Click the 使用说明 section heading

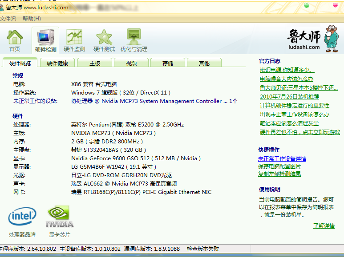tap(270, 190)
